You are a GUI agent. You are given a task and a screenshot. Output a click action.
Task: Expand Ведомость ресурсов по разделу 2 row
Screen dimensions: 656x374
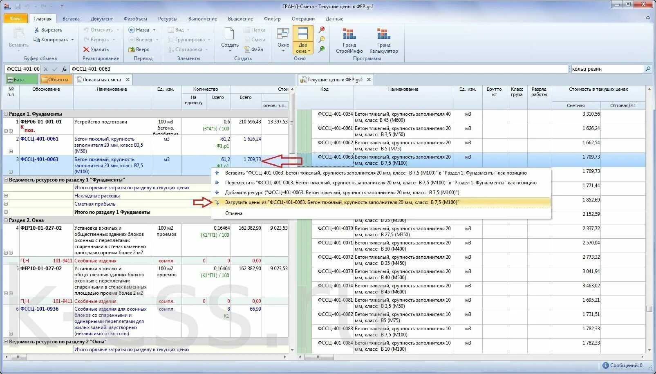pos(6,342)
